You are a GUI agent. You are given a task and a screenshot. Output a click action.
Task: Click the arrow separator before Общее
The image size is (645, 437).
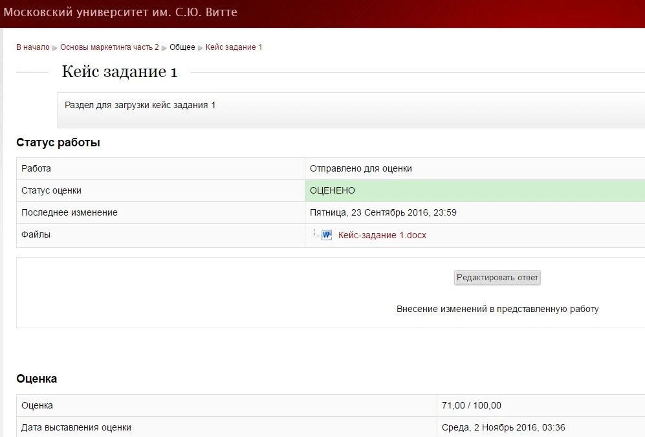pyautogui.click(x=164, y=48)
